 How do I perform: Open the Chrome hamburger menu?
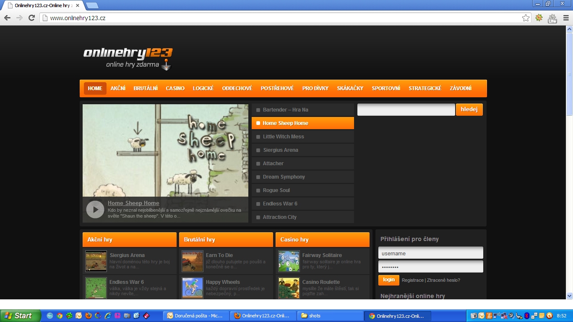tap(565, 18)
